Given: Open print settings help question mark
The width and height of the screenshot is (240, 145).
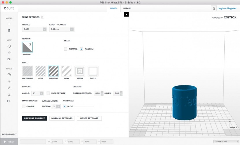Looking at the screenshot, I should point(43,17).
